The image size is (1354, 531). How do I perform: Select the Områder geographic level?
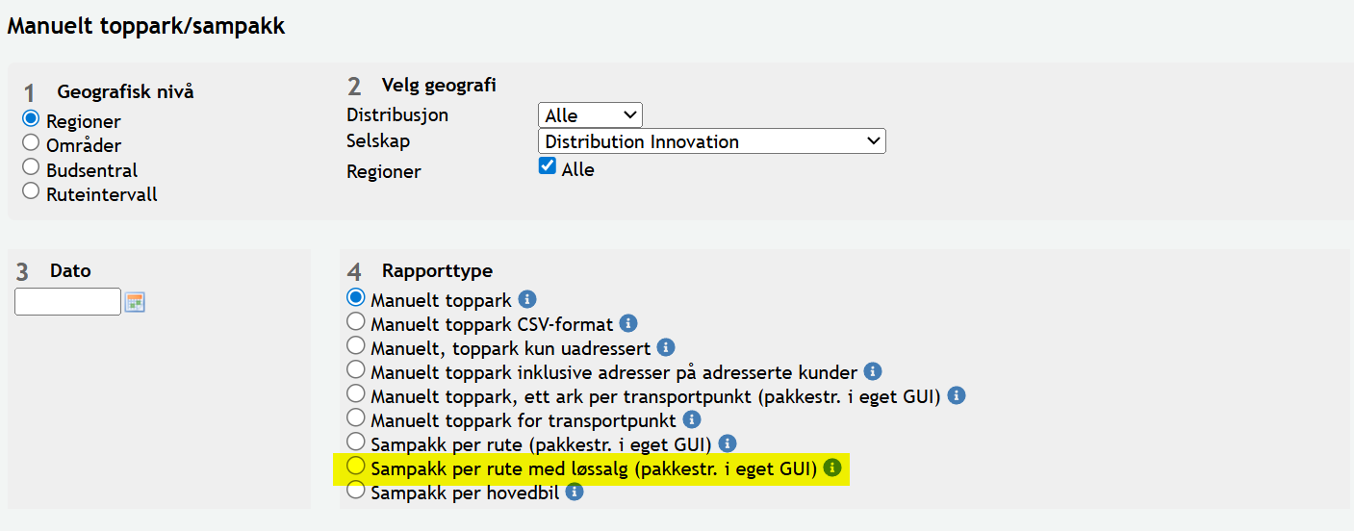point(31,143)
